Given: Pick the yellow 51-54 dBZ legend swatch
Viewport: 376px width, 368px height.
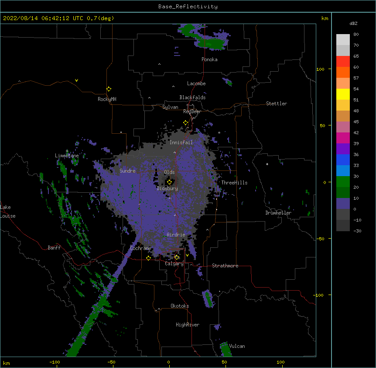Looking at the screenshot, I should click(343, 94).
